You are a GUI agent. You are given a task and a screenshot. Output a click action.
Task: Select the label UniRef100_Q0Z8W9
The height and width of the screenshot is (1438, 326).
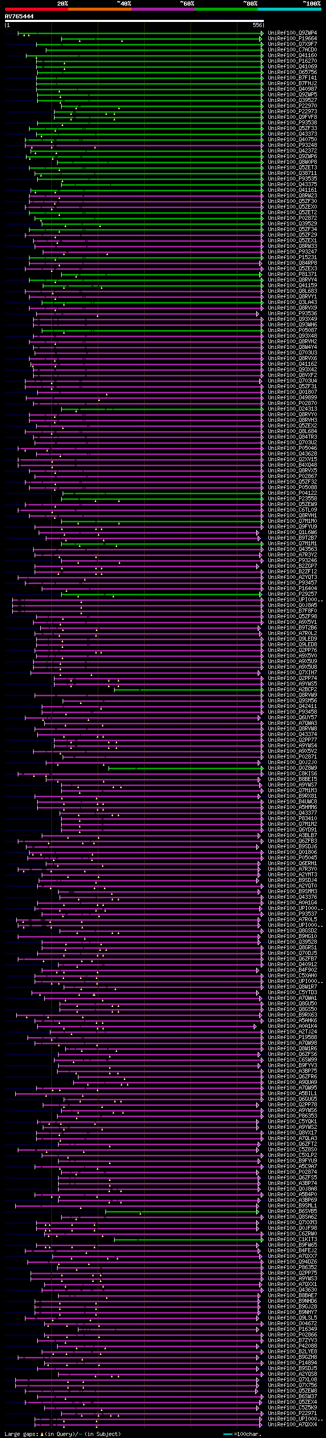(x=292, y=768)
